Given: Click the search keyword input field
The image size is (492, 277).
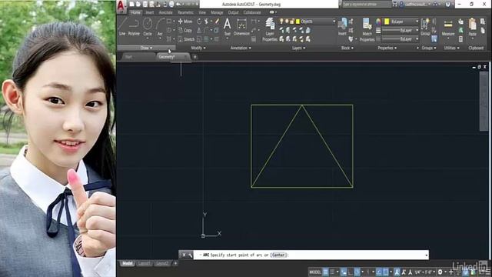Looking at the screenshot, I should 366,4.
